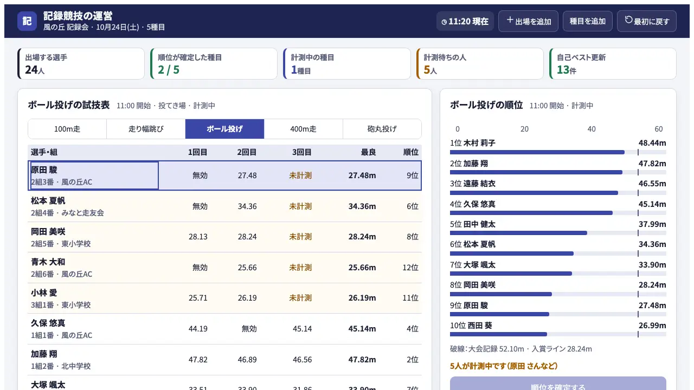Click the 5位 田中 健太 ranking bar
694x390 pixels.
(558, 233)
